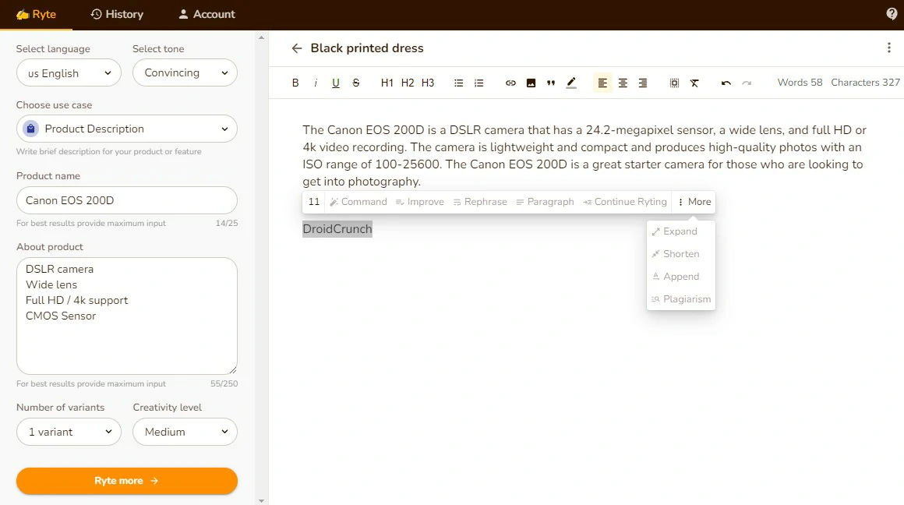The image size is (904, 505).
Task: Open the History tab
Action: coord(117,14)
